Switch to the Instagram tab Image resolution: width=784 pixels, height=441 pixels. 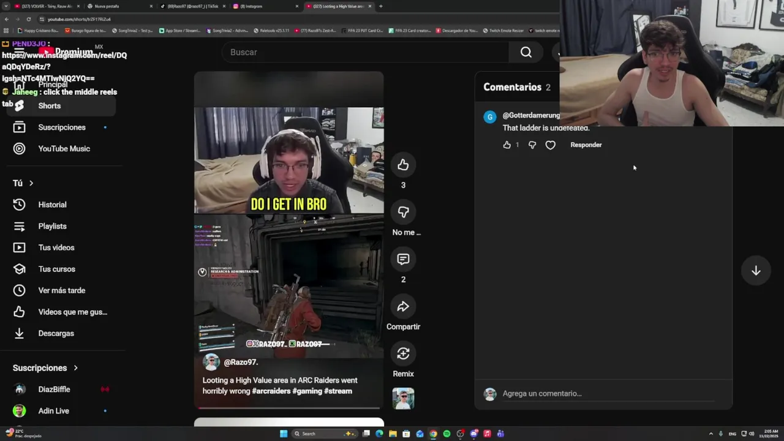pyautogui.click(x=265, y=6)
